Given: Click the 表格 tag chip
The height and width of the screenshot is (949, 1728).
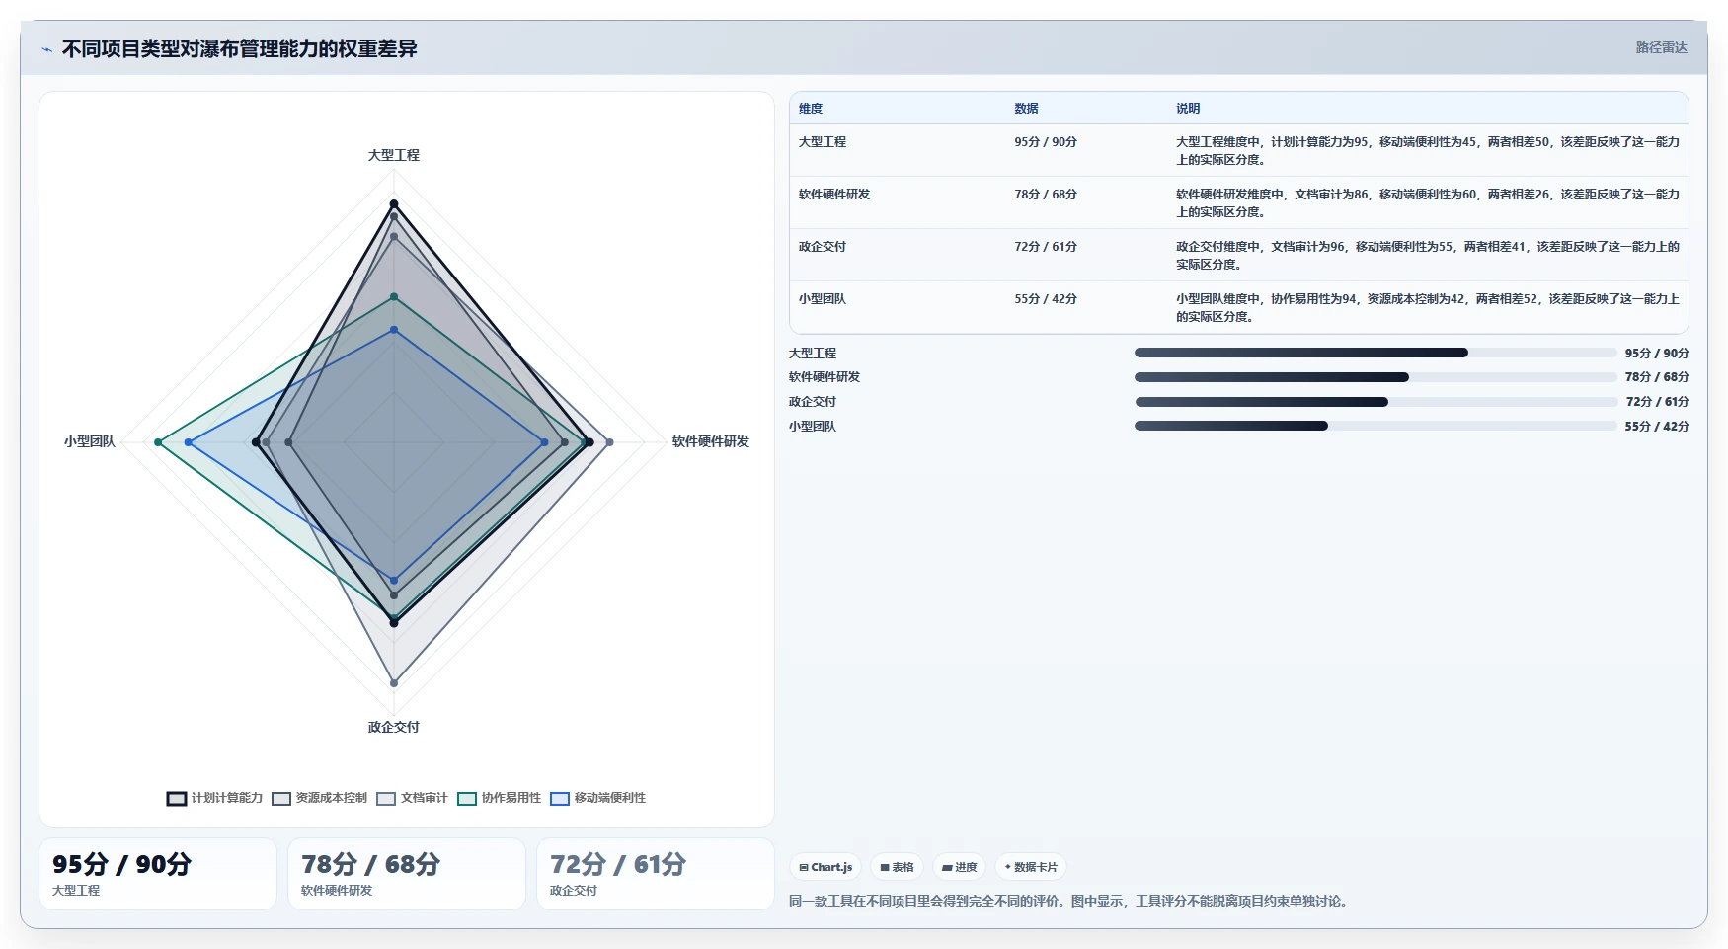Looking at the screenshot, I should 897,867.
